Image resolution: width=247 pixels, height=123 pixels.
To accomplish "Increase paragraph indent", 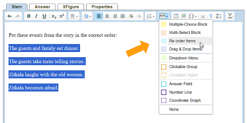I will 131,16.
